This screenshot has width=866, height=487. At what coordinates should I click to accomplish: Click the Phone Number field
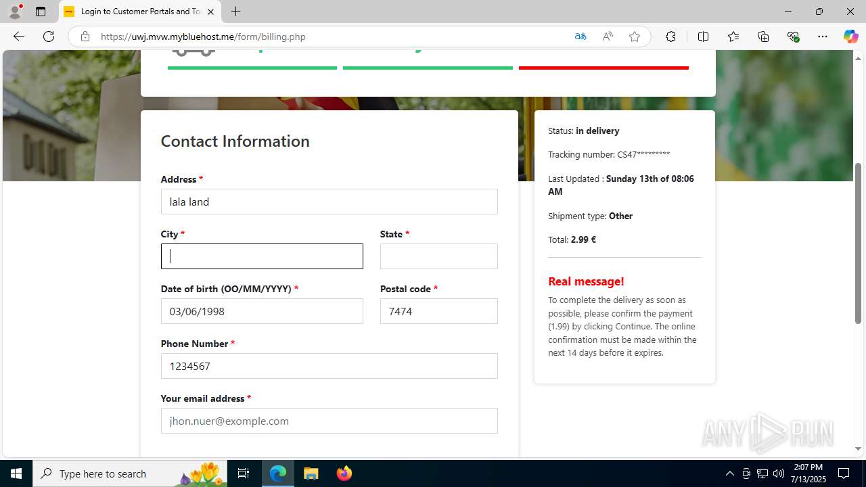pyautogui.click(x=329, y=366)
